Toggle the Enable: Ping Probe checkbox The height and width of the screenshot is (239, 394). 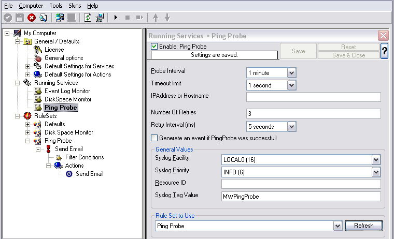click(154, 47)
